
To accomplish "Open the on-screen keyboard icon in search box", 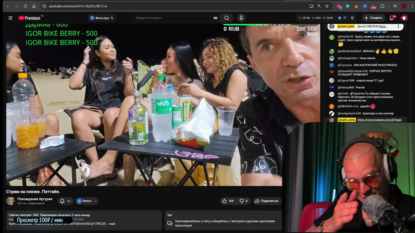I will (215, 18).
